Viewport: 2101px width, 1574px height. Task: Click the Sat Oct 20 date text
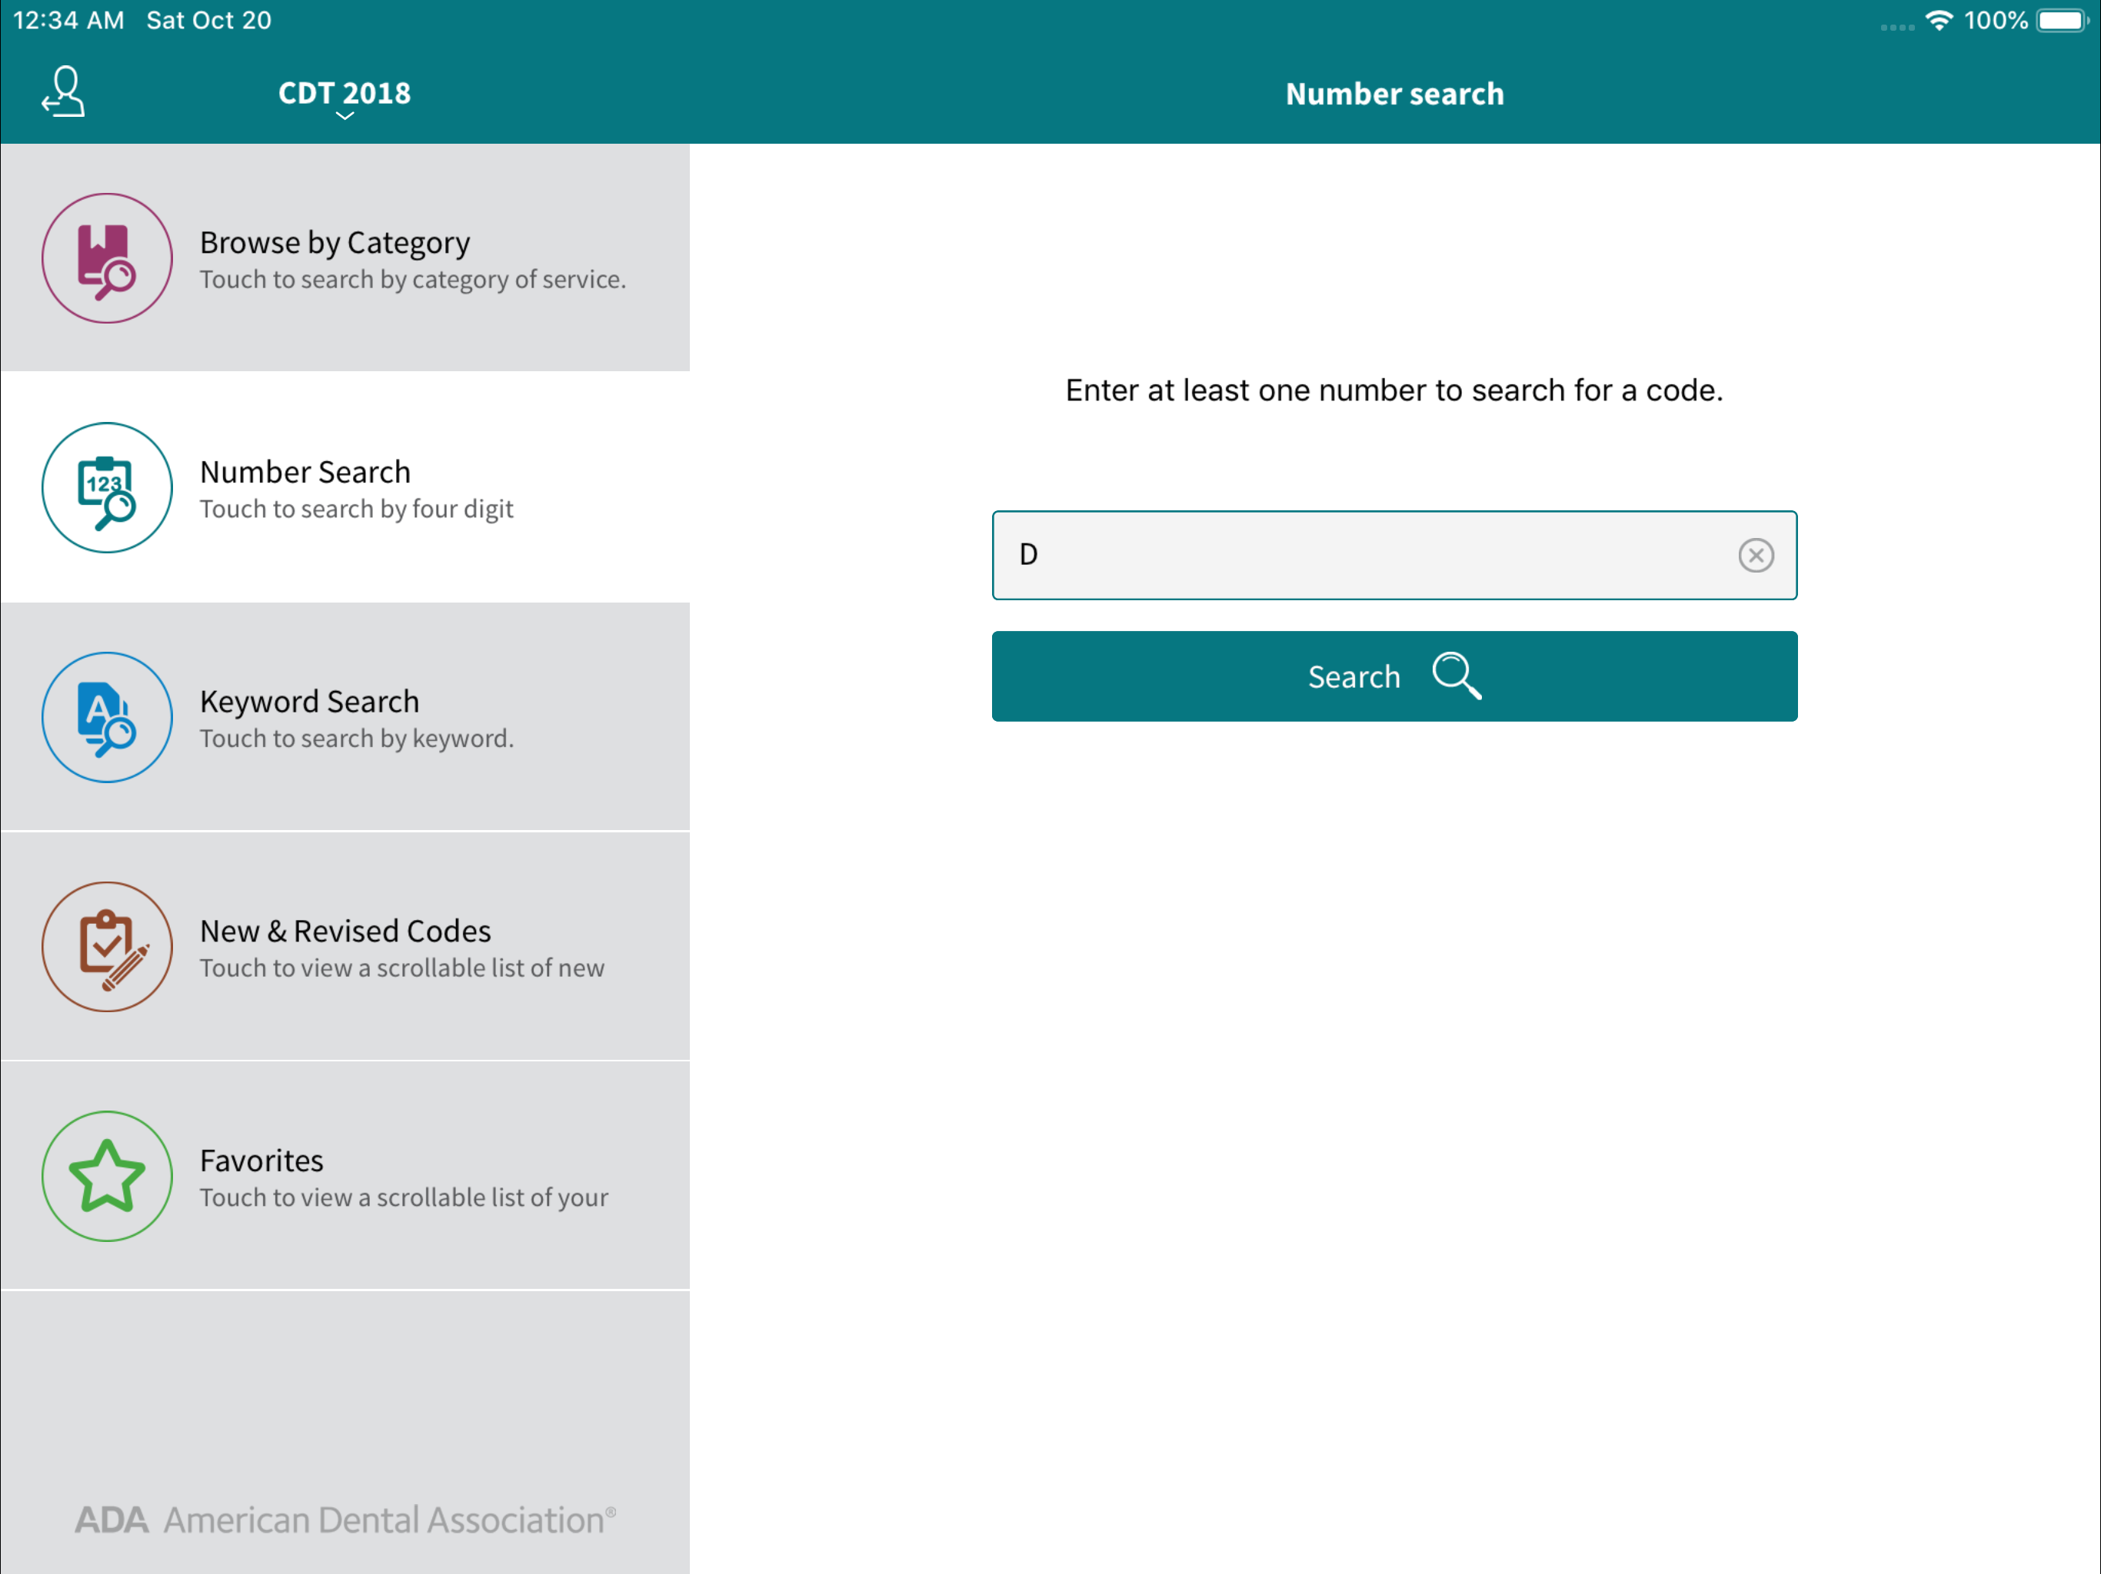pos(209,20)
